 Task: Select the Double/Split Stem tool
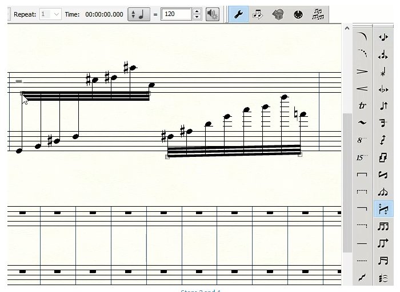(383, 157)
